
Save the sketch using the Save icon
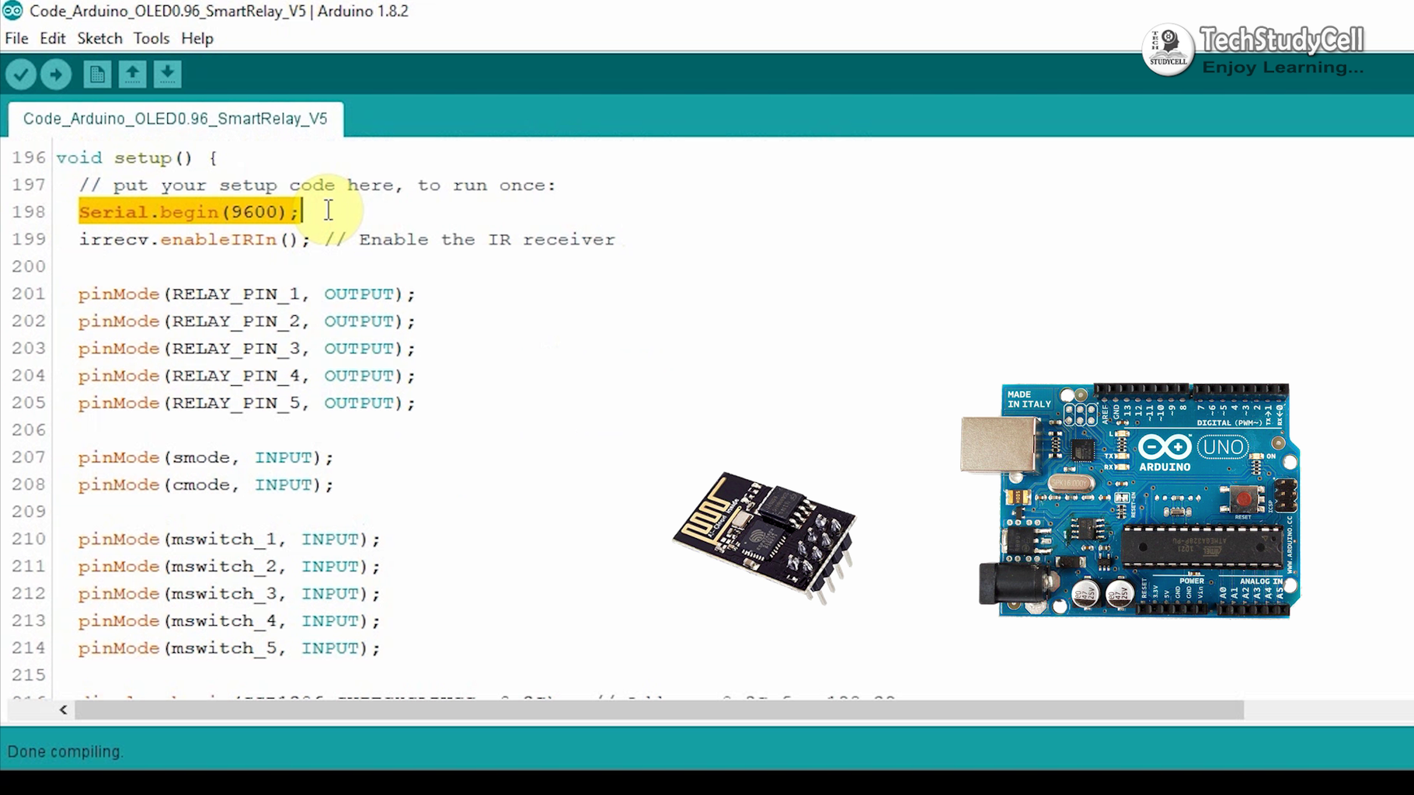click(166, 74)
